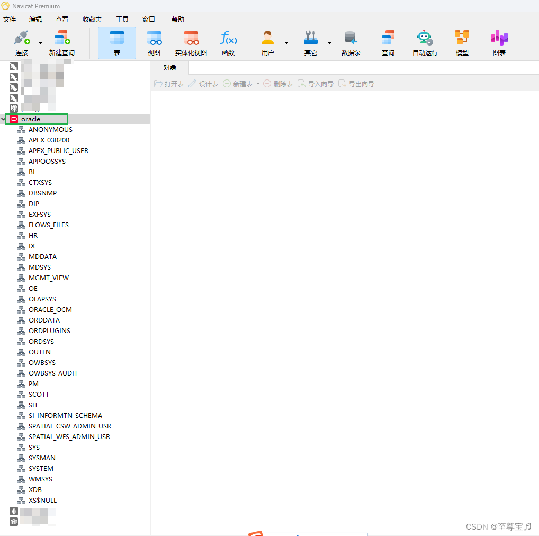Viewport: 539px width, 536px height.
Task: Click the New Table (新建表) button
Action: click(x=238, y=84)
